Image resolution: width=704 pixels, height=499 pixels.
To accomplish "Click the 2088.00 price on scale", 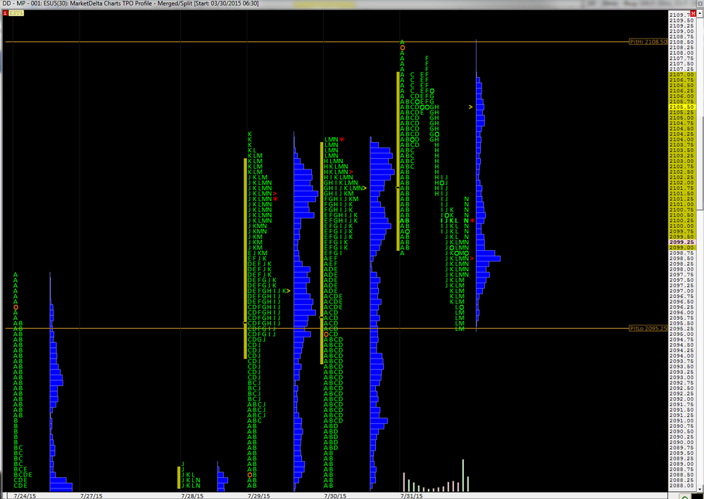I will 681,486.
